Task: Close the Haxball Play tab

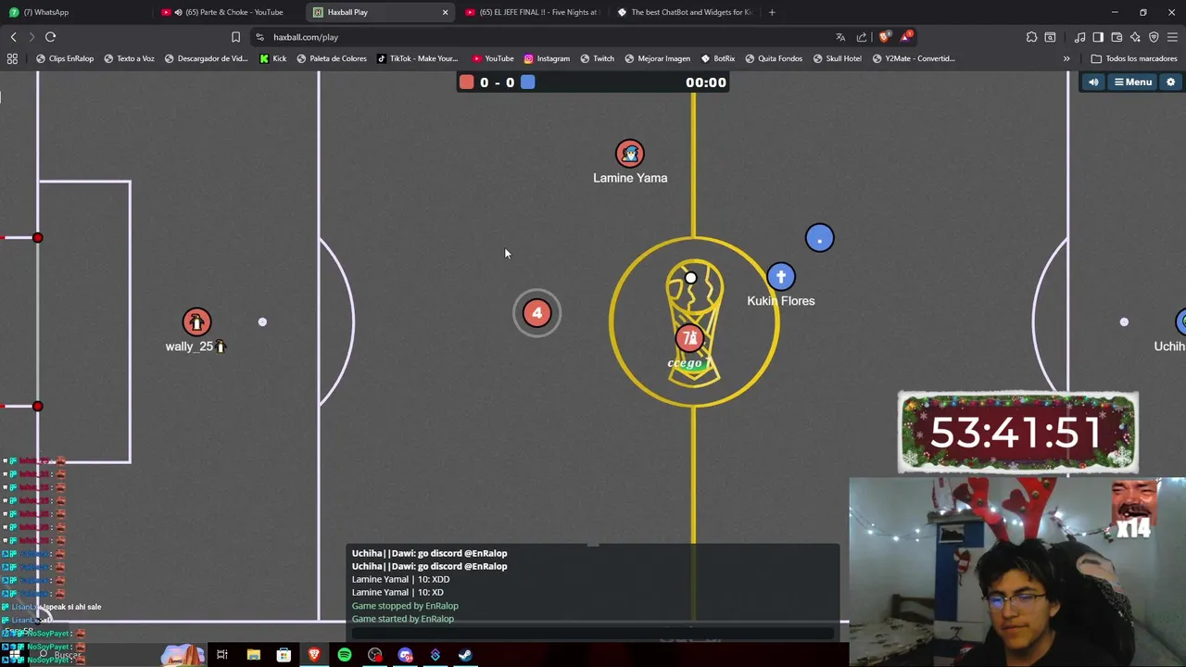Action: pyautogui.click(x=445, y=12)
